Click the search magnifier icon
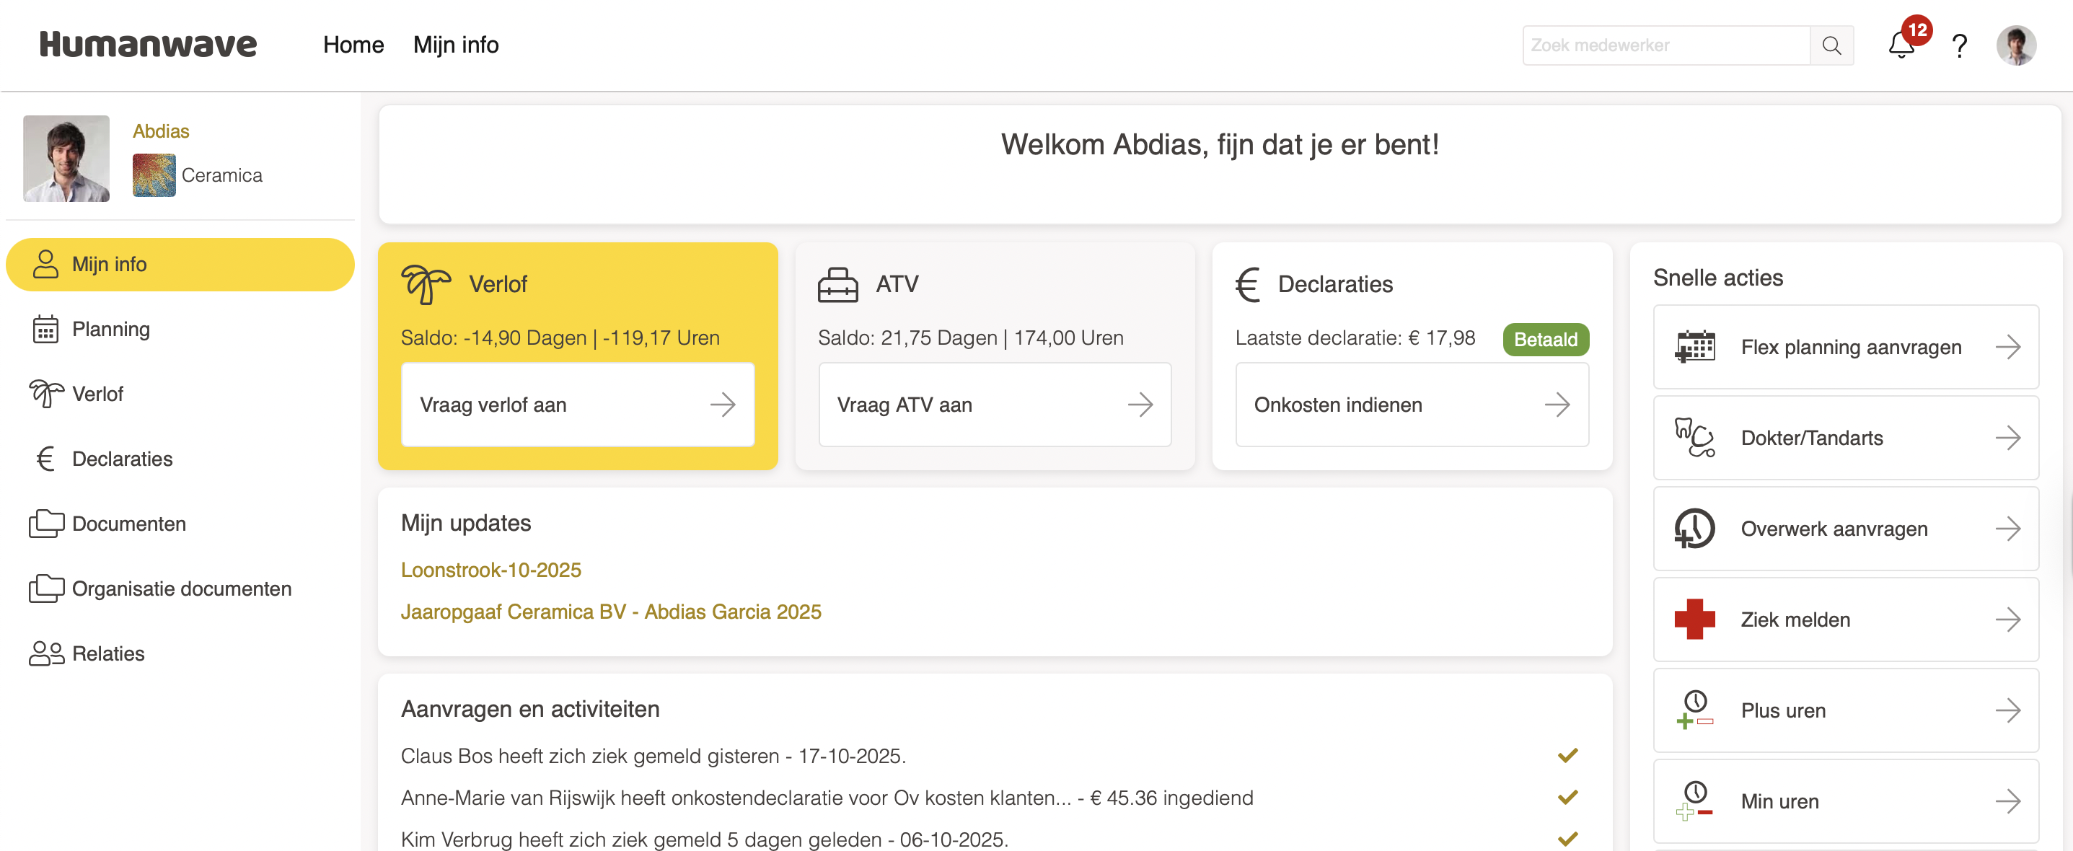The height and width of the screenshot is (851, 2073). click(1831, 46)
